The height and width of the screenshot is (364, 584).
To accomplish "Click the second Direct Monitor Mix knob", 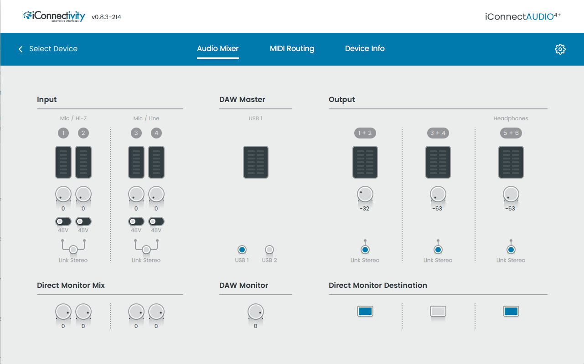I will click(x=83, y=312).
